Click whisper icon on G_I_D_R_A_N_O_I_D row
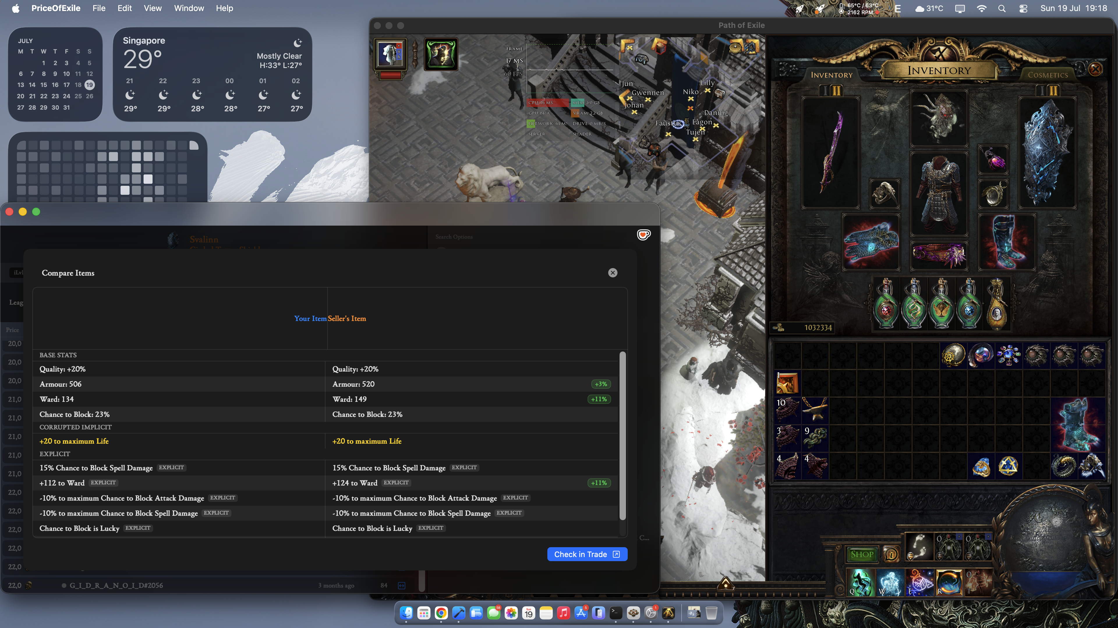1118x628 pixels. (x=401, y=586)
